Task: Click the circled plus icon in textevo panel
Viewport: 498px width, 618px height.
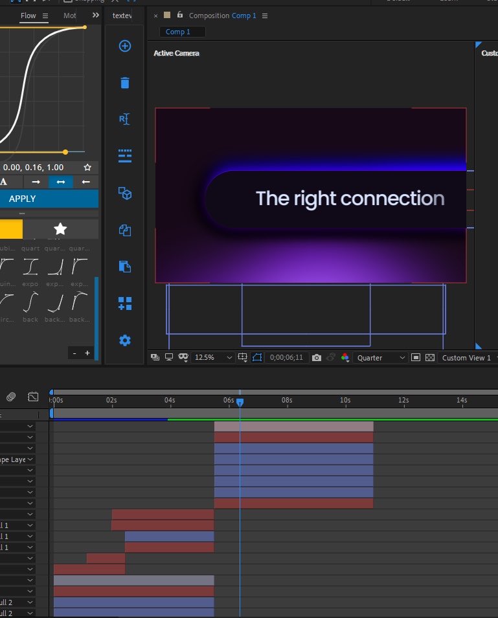Action: pyautogui.click(x=125, y=46)
